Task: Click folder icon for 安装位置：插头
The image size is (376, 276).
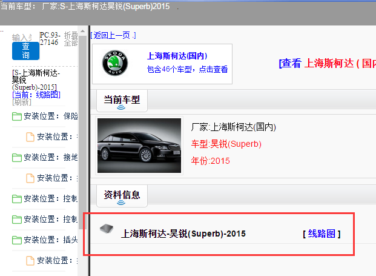Action: coord(17,240)
